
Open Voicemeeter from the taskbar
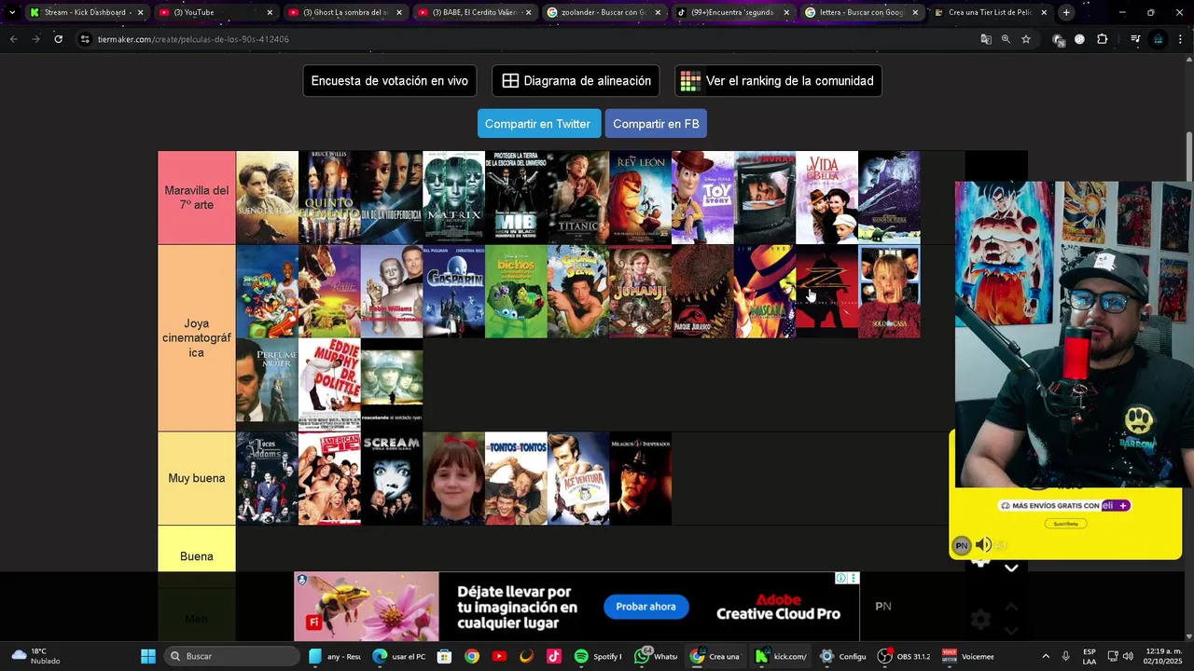coord(968,656)
